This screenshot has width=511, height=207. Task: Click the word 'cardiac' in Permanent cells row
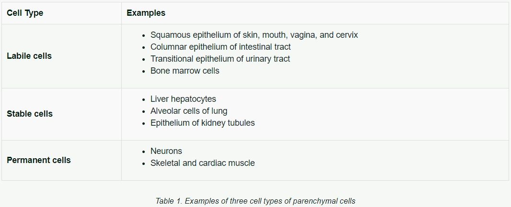pyautogui.click(x=214, y=163)
